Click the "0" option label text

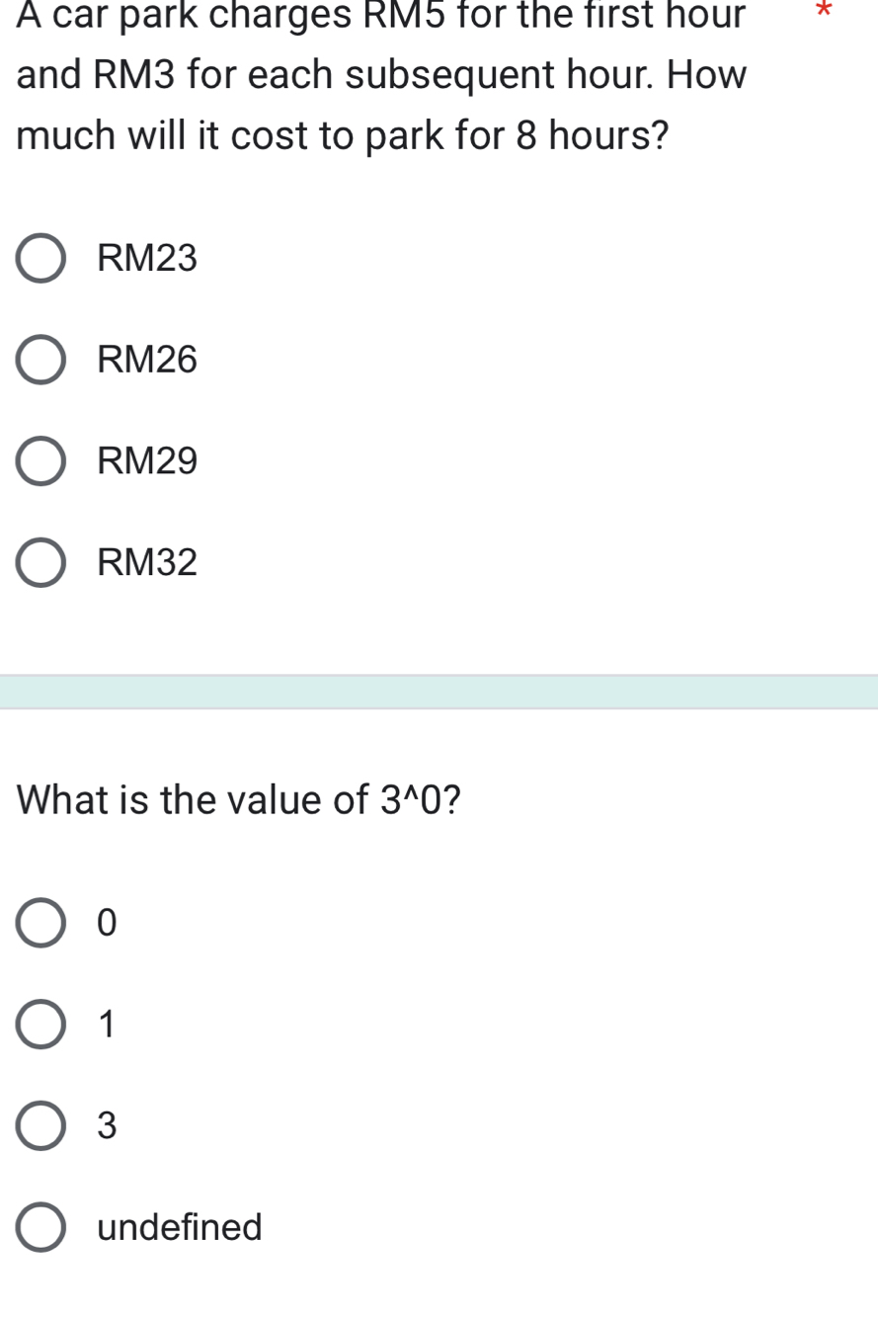(x=108, y=923)
